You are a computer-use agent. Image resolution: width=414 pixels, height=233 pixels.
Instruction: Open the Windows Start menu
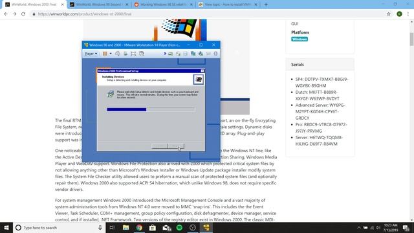point(6,227)
